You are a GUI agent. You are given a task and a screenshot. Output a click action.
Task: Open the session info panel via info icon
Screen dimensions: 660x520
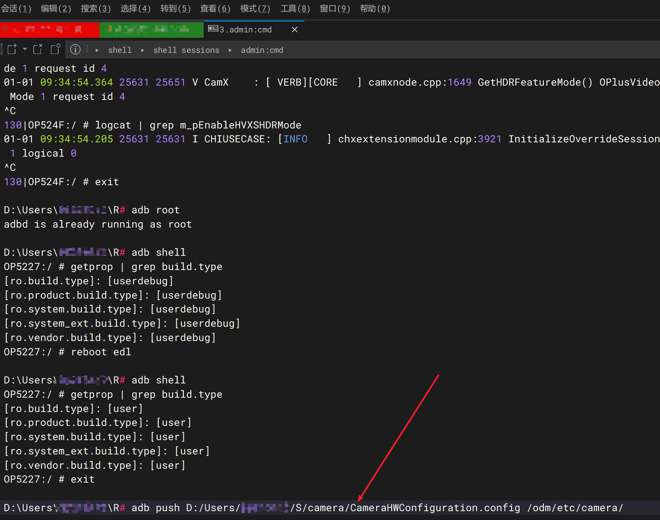[x=75, y=49]
